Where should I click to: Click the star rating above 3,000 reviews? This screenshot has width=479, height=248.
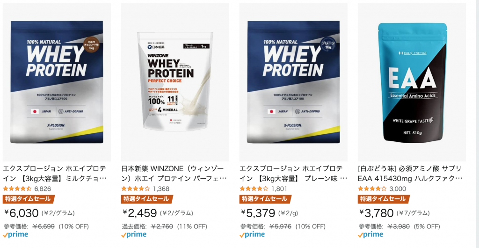tap(372, 189)
